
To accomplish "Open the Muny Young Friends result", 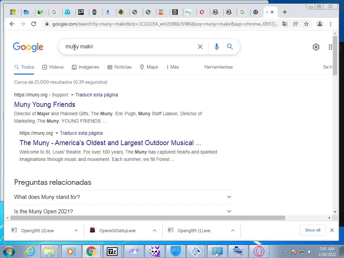I will tap(45, 104).
